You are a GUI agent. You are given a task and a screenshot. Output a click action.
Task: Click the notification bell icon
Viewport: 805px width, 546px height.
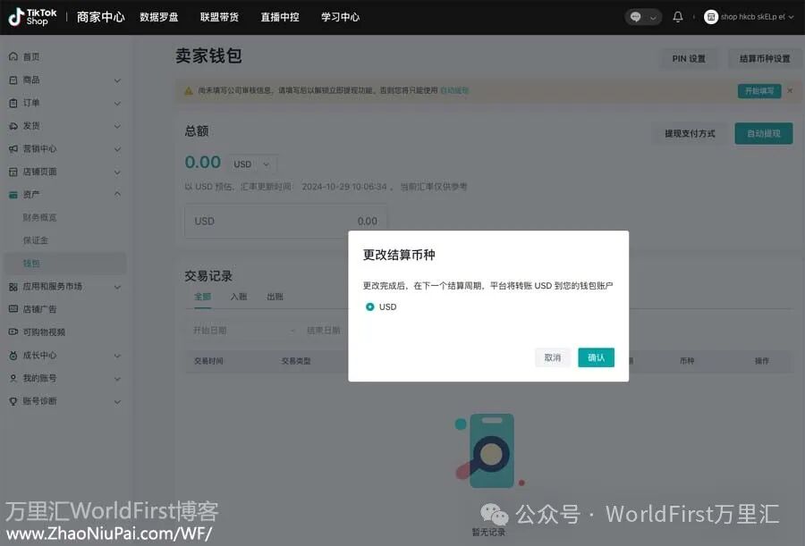point(680,16)
